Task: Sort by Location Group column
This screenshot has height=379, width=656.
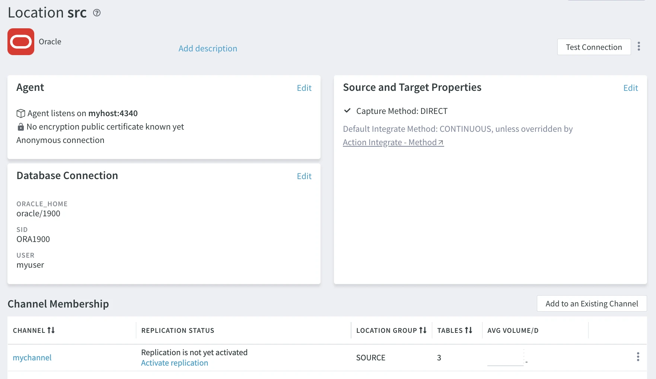Action: [423, 330]
